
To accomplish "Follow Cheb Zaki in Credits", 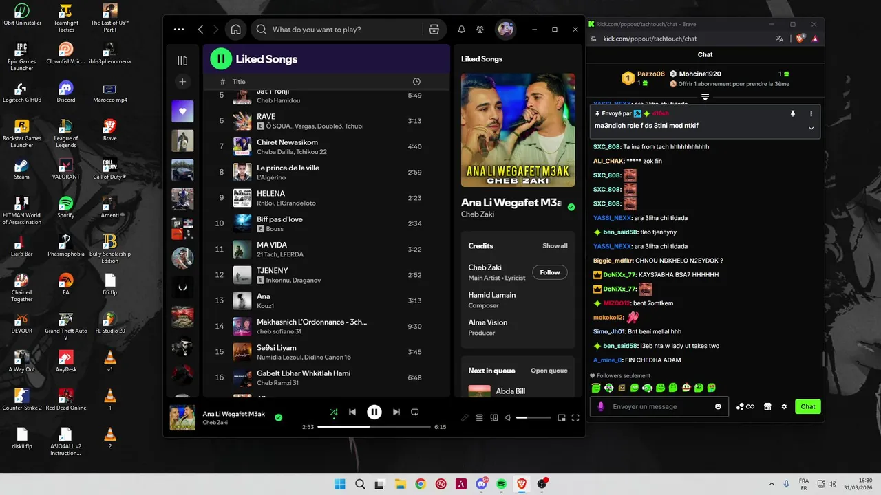I will point(550,272).
